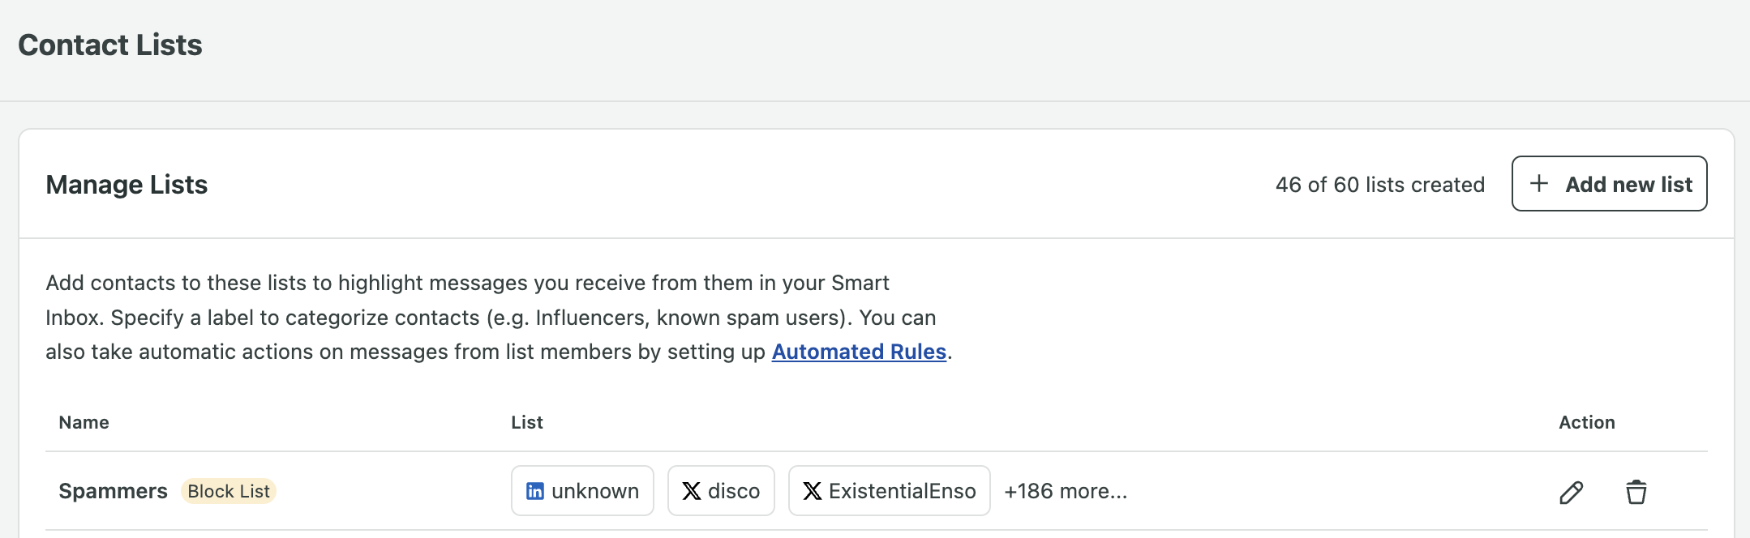Screen dimensions: 1750x538
Task: Edit the Spammers list with pencil icon
Action: (1571, 492)
